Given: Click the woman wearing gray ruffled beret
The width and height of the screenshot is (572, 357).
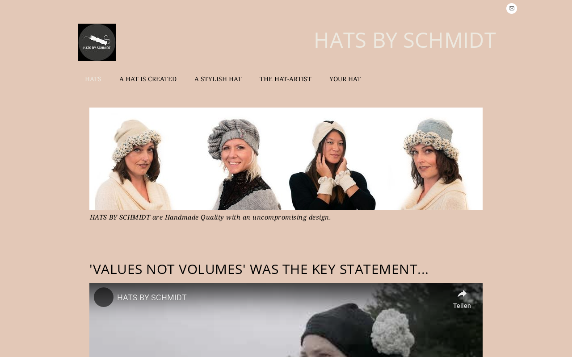Looking at the screenshot, I should tap(237, 163).
